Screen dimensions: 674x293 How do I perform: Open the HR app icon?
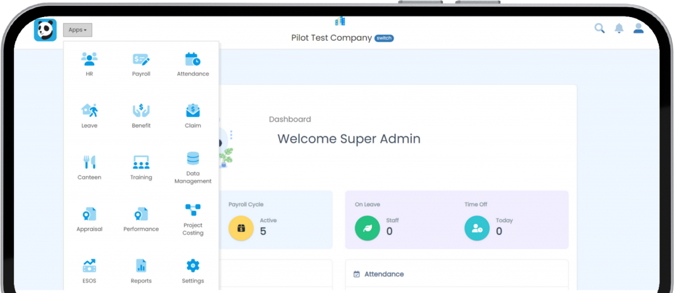[x=90, y=59]
